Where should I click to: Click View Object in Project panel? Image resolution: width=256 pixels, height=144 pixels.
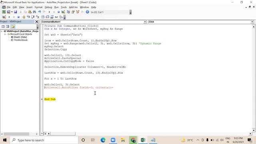(x=8, y=26)
